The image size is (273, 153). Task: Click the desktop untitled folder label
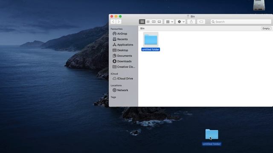(x=212, y=144)
